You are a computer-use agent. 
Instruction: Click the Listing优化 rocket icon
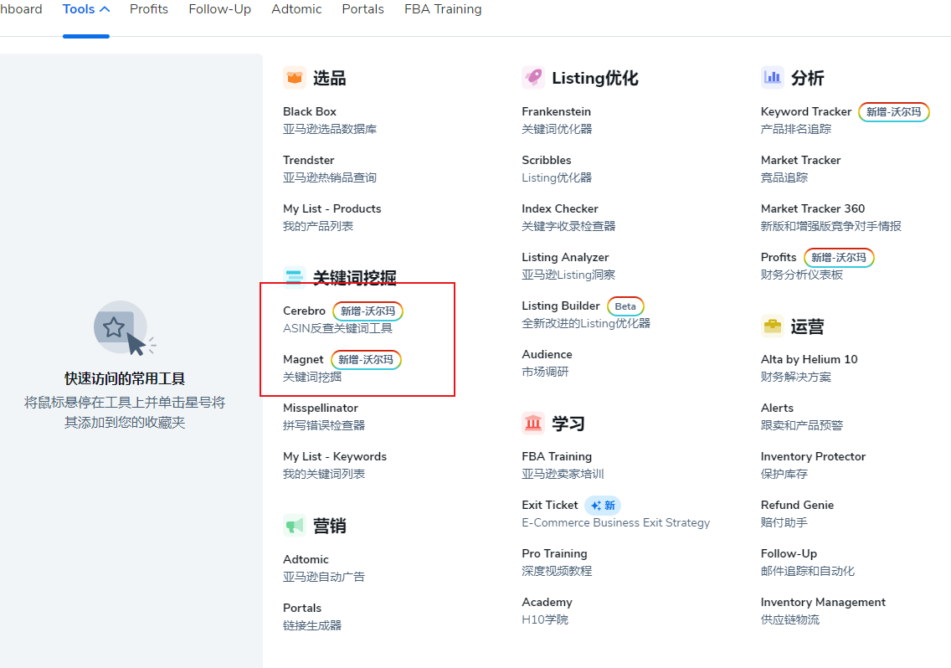tap(534, 77)
